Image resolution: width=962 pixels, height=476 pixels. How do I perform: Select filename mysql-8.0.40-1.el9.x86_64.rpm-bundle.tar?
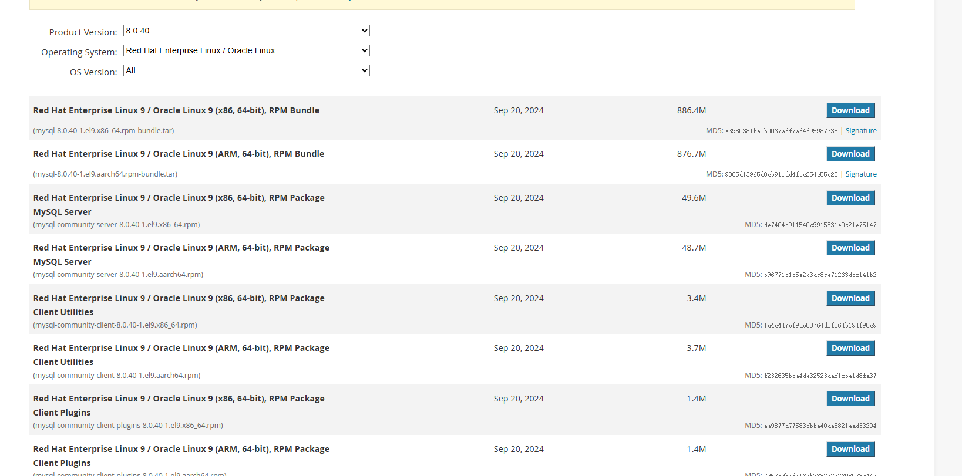tap(103, 131)
